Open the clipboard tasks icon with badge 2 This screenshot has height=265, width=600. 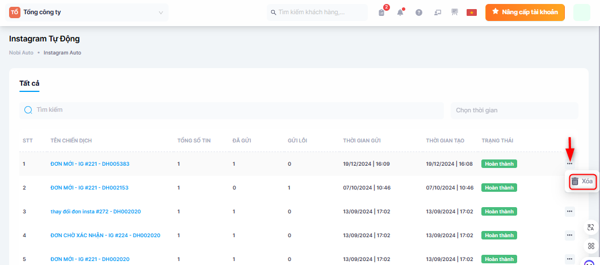coord(381,12)
